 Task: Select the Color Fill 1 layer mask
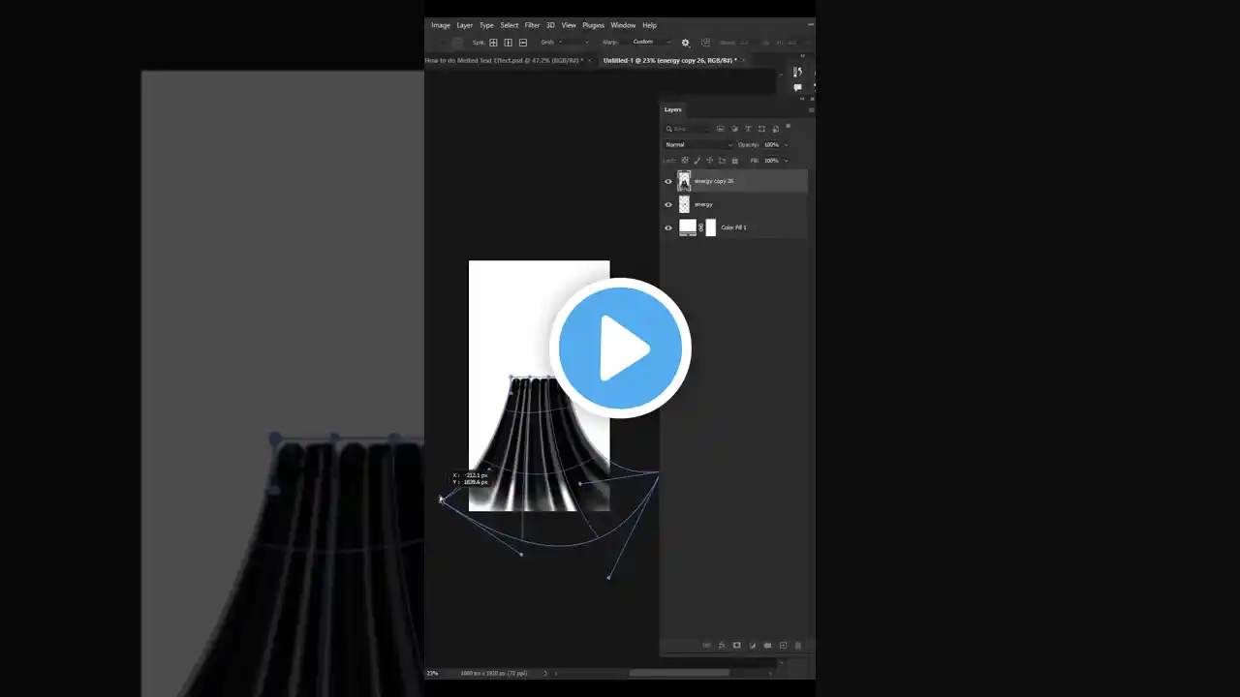coord(711,227)
